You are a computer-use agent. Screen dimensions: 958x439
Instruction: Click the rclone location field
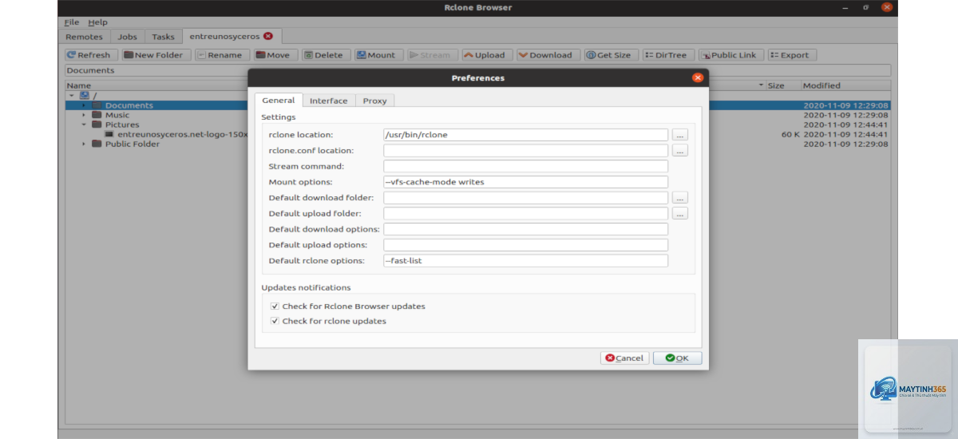pos(525,135)
